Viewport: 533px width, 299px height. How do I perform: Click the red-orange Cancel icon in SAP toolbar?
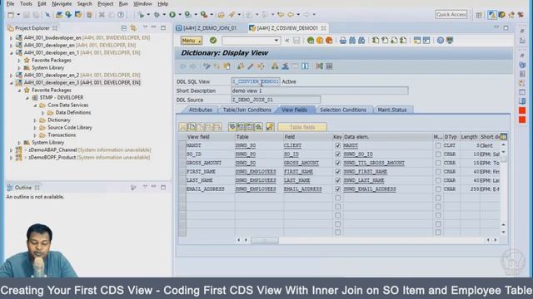[329, 41]
